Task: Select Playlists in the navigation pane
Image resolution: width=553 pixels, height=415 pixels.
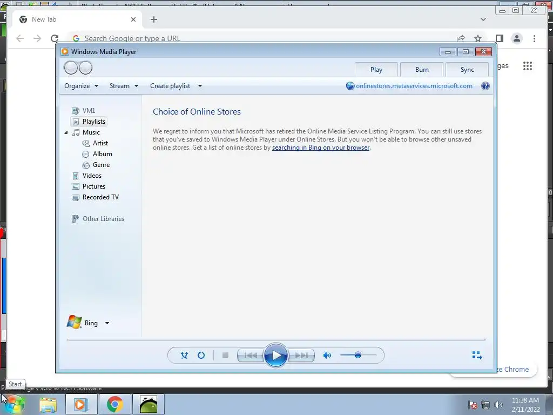Action: [89, 122]
